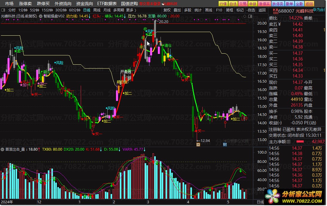Open the 资金流向 menu
This screenshot has height=206, width=327.
[x=84, y=4]
